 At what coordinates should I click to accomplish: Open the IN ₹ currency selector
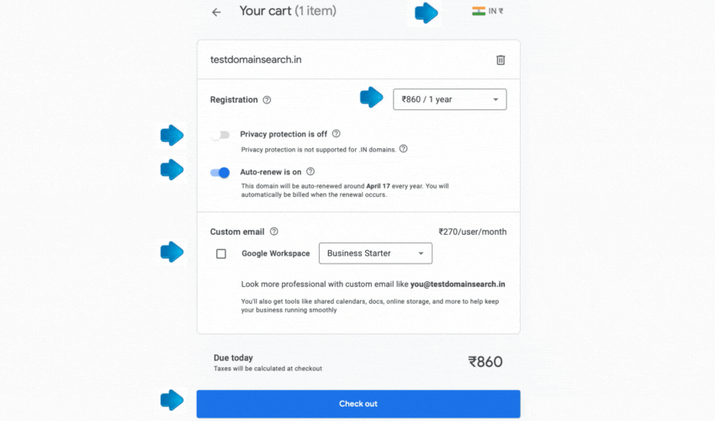488,11
